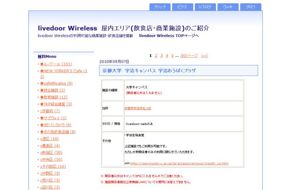Image resolution: width=291 pixels, height=190 pixels.
Task: Click the 施設の種類 table label
Action: (110, 90)
